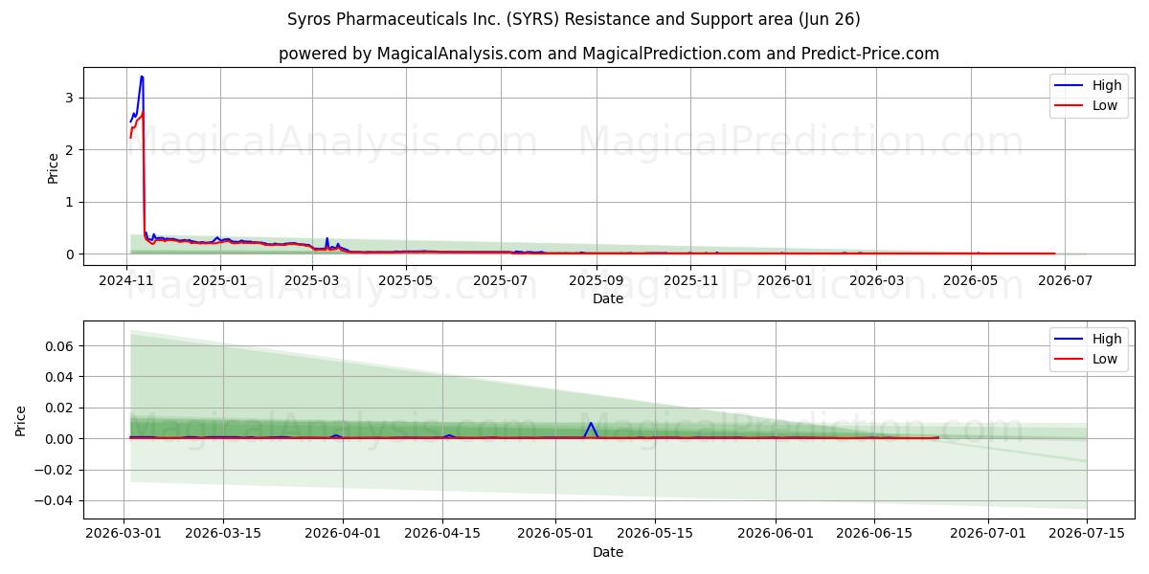1149x574 pixels.
Task: Click the '2025-05' x-axis label
Action: (406, 280)
